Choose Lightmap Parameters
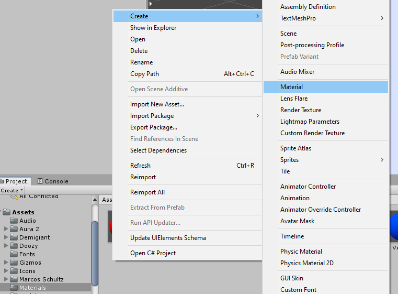The image size is (398, 294). point(326,122)
